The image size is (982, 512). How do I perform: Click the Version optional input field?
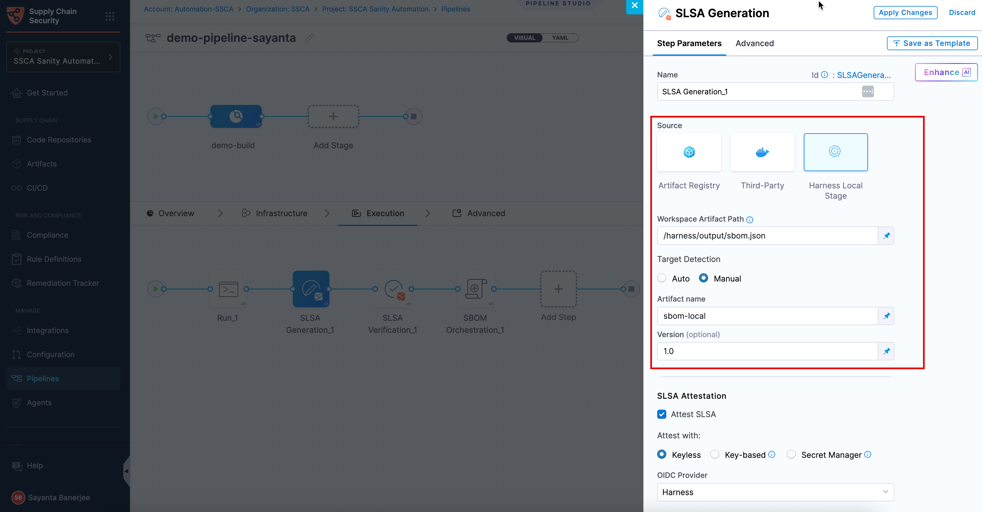[x=767, y=351]
